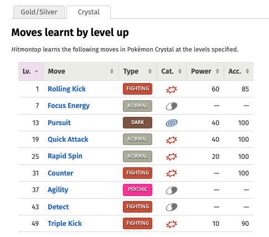Open the Counter move link
This screenshot has width=269, height=237.
point(60,173)
